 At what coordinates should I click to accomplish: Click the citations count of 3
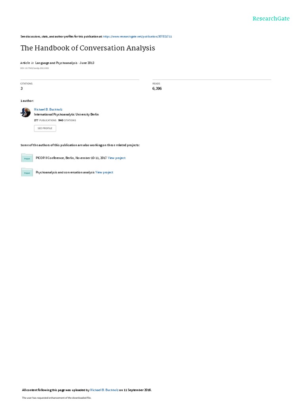[x=21, y=89]
